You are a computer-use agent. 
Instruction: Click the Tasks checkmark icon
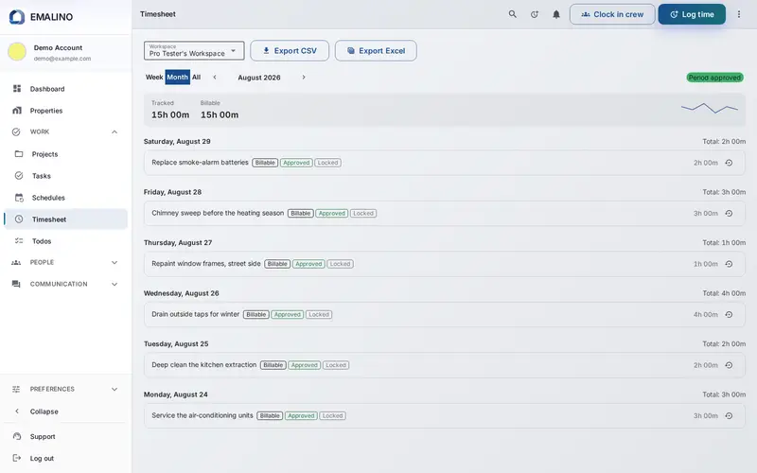[x=19, y=176]
